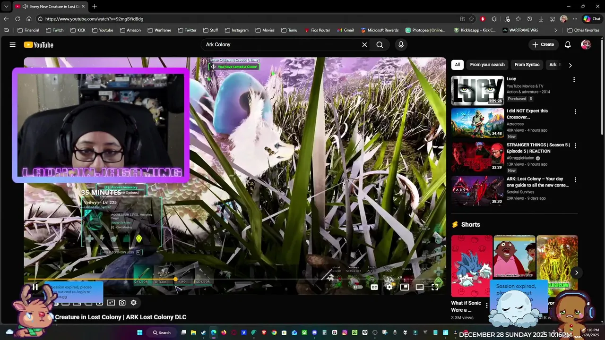The image size is (605, 340).
Task: Open extension toolbar gear under video
Action: point(134,303)
